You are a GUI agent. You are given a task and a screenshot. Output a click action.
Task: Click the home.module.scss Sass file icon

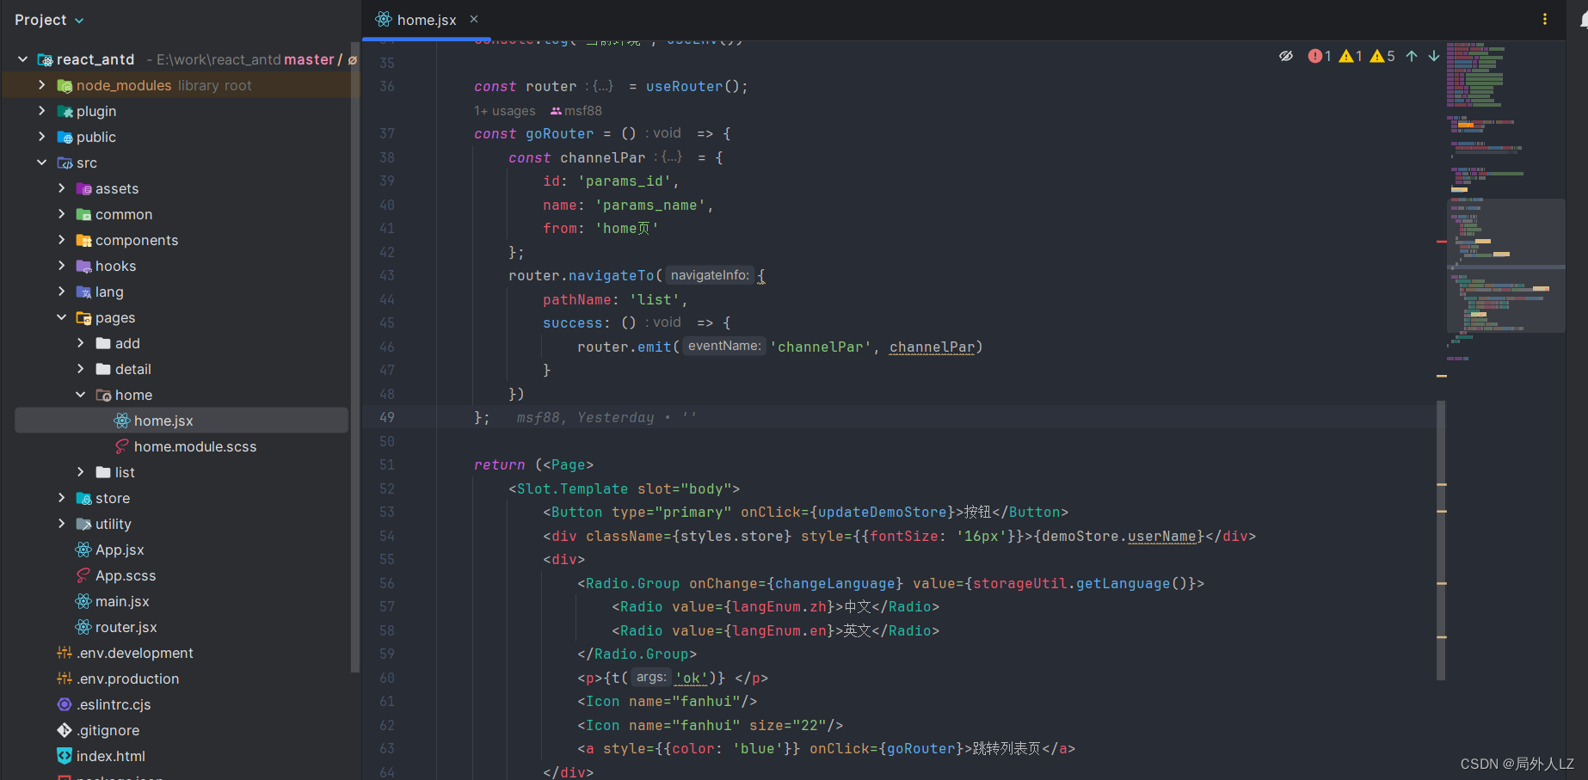click(122, 446)
